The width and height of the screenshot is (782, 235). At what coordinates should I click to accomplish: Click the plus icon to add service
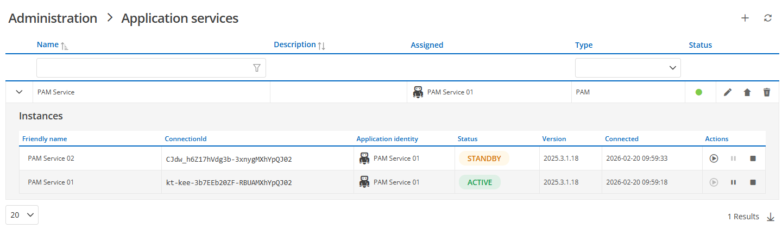pos(745,18)
